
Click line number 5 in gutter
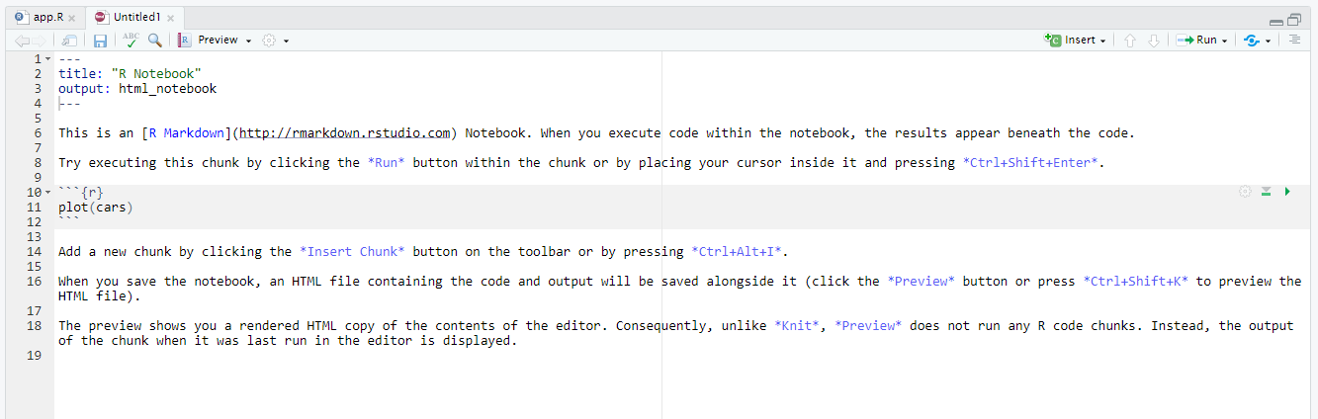point(38,119)
